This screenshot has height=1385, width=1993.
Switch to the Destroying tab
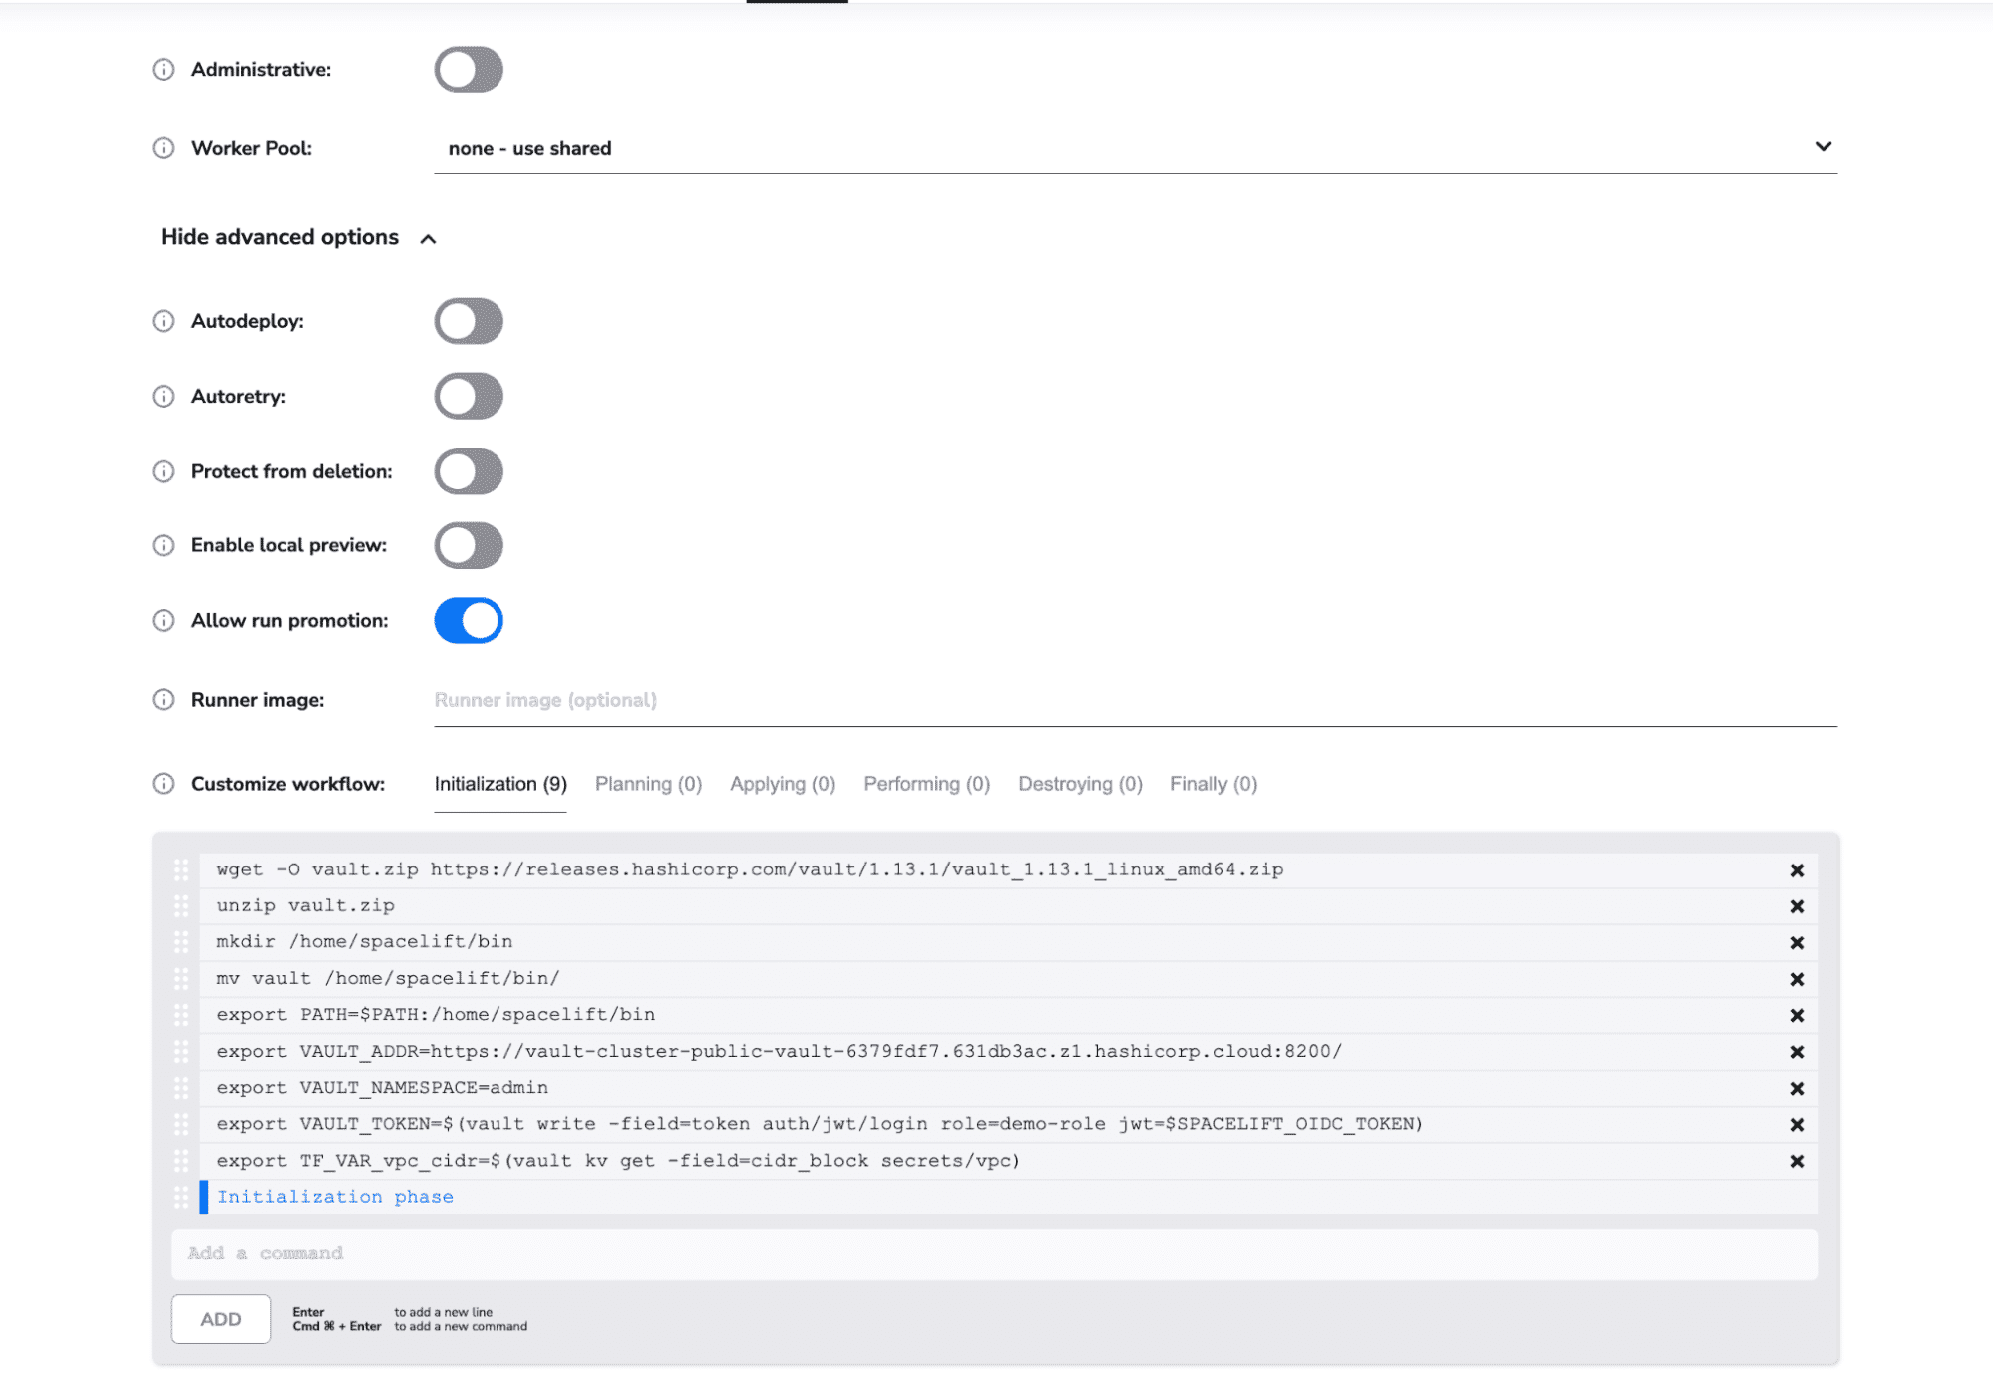point(1080,784)
